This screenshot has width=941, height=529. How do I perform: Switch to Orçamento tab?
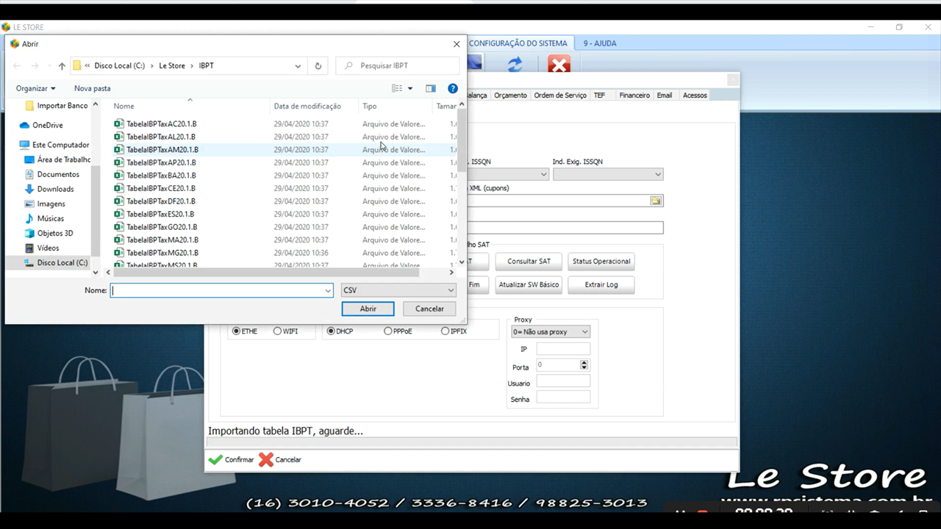tap(510, 96)
